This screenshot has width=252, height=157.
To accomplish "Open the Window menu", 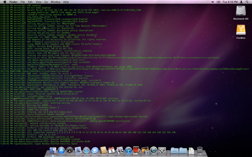I will pyautogui.click(x=55, y=2).
